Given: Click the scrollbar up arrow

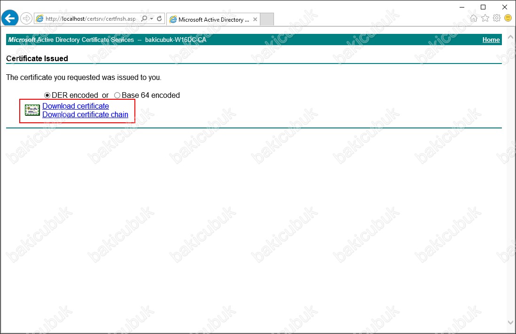Looking at the screenshot, I should point(510,37).
